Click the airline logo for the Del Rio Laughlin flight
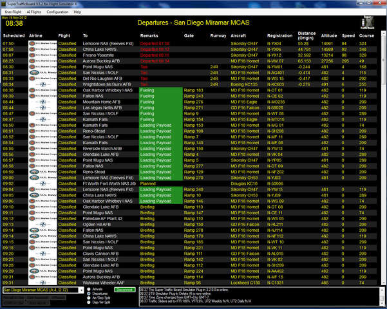The width and height of the screenshot is (387, 309). point(42,79)
